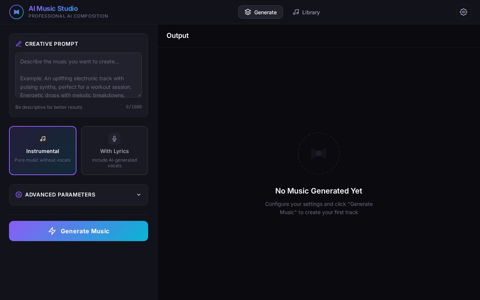Click the 'Configure your settings' instruction text
This screenshot has width=480, height=300.
(319, 208)
